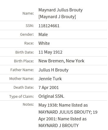Select the alternate name Maynard J Brouty
Screen dimensions: 108x130
(57, 17)
